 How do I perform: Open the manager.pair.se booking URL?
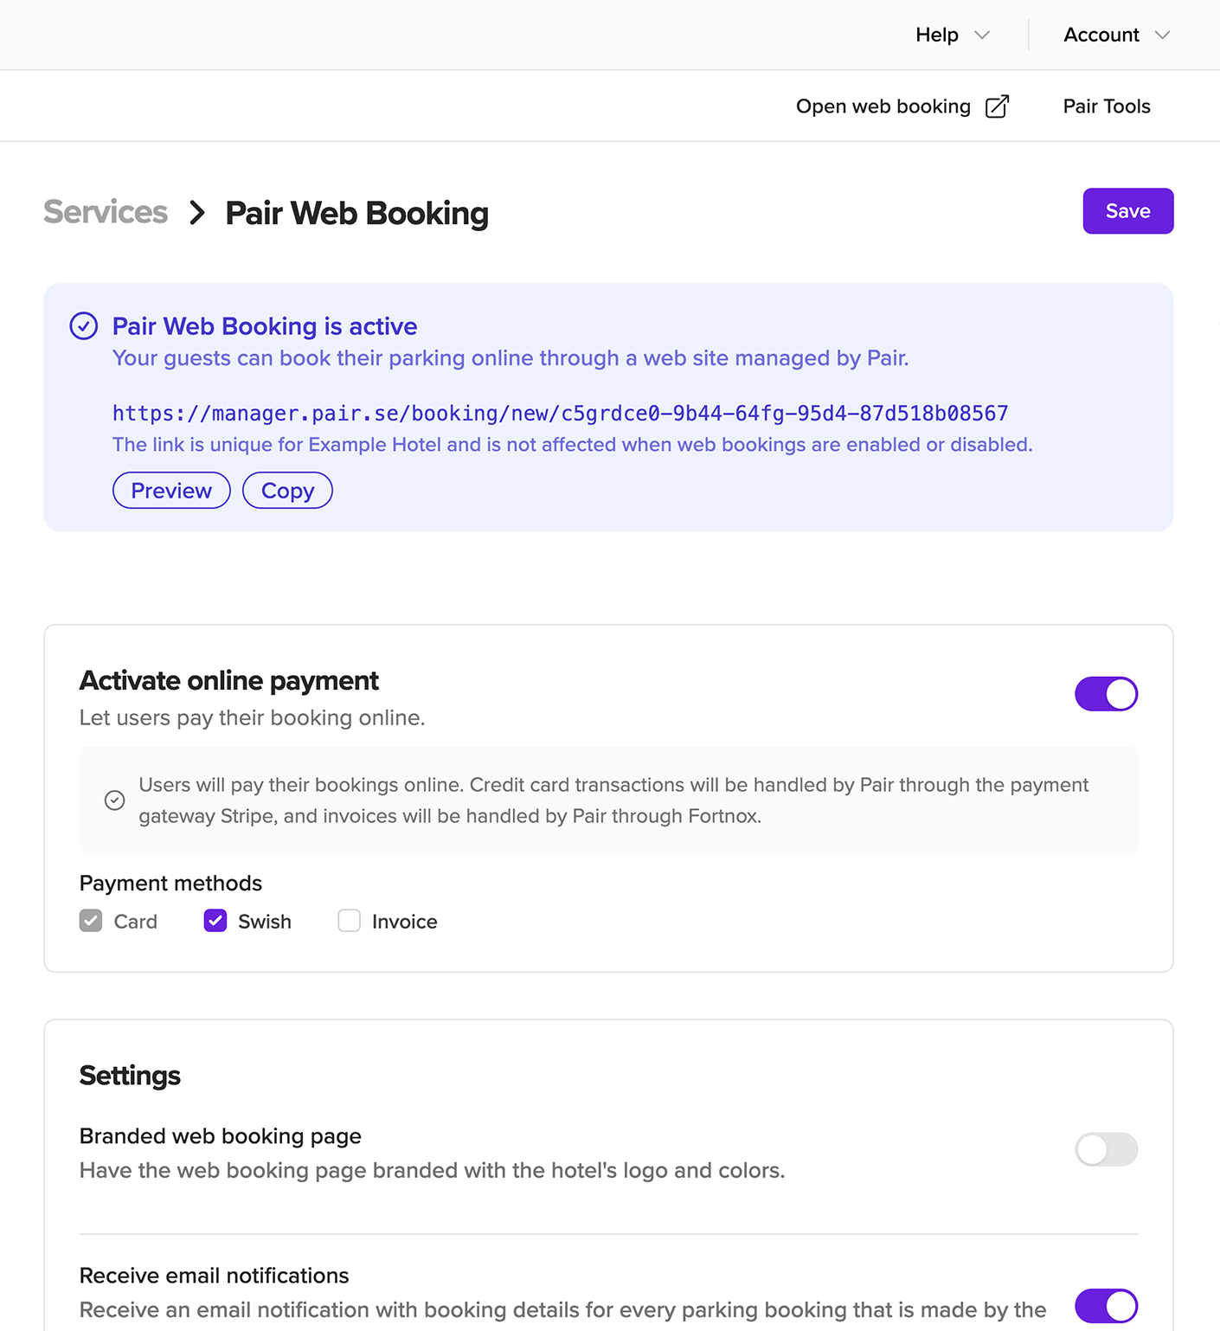(x=561, y=414)
